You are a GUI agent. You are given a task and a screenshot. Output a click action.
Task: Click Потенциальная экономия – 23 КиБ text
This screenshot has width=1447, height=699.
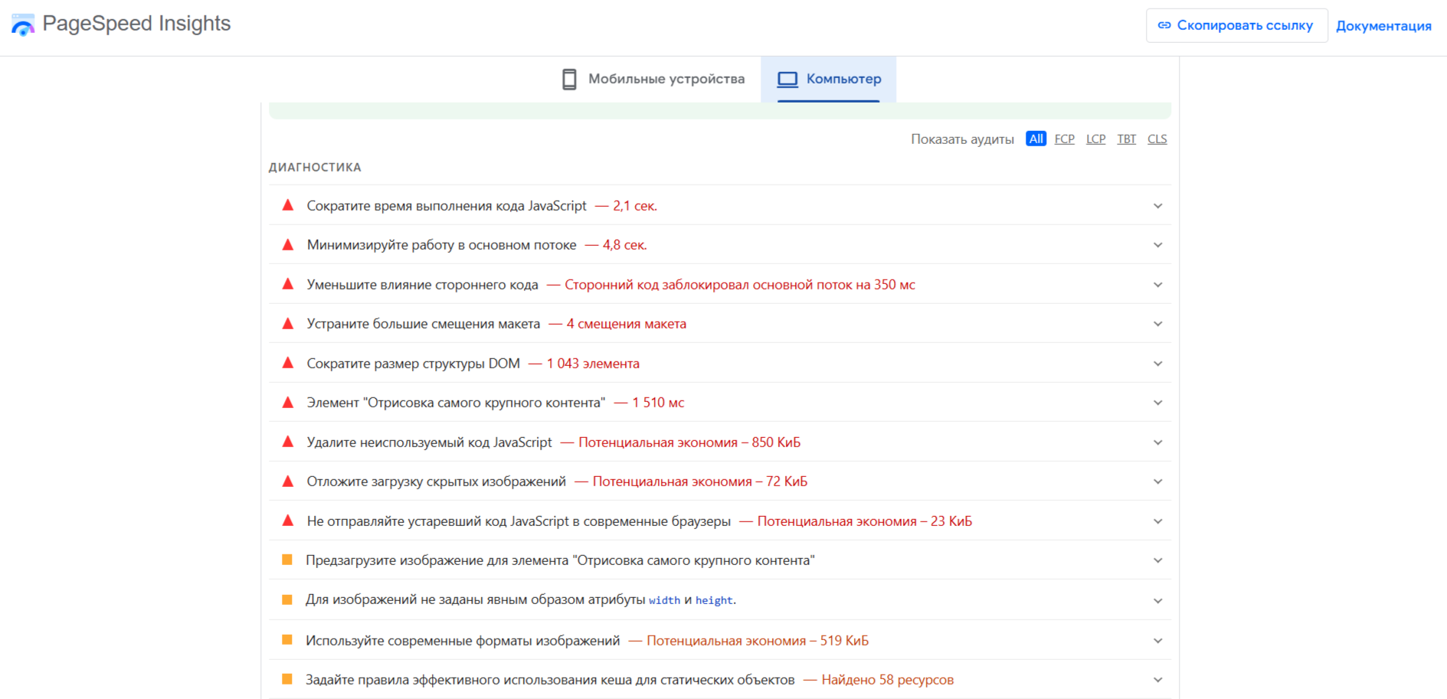(x=865, y=521)
